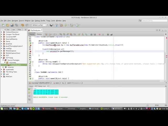Click the red Toggle Breakpoint-style editor icon
168x126 pixels.
(99, 34)
